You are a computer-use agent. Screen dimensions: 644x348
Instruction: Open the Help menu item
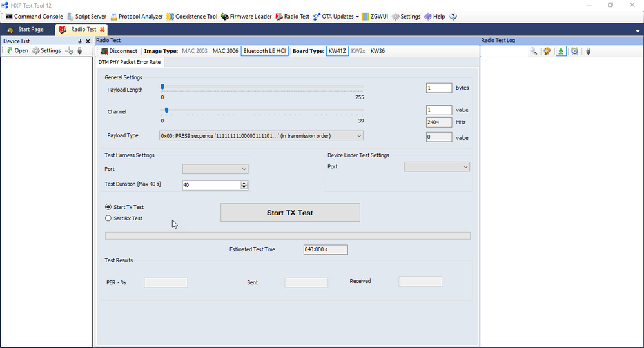tap(434, 16)
